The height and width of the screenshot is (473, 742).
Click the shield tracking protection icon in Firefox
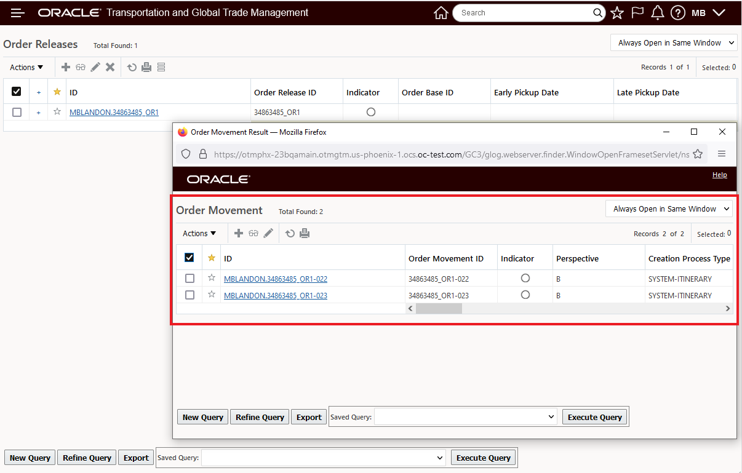pos(186,154)
